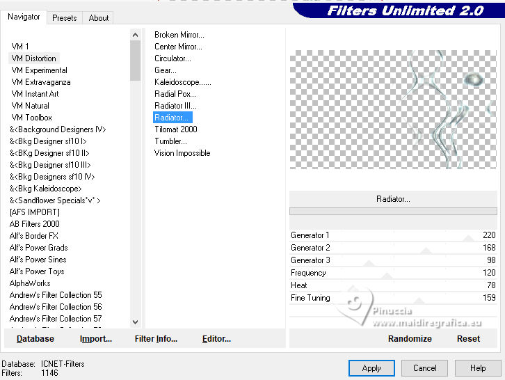
Task: Select Alf's Power Grads category
Action: [x=39, y=248]
